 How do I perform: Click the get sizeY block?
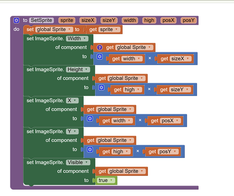pos(174,90)
